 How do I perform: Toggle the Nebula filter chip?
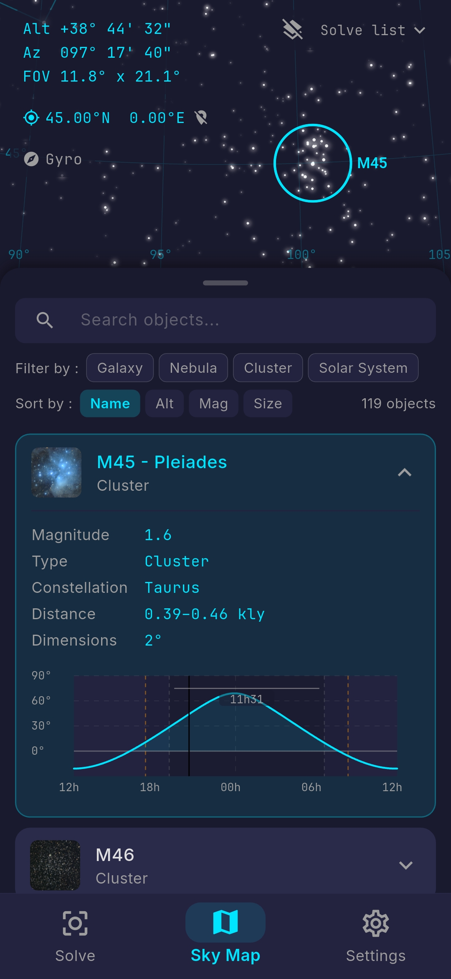pos(193,368)
